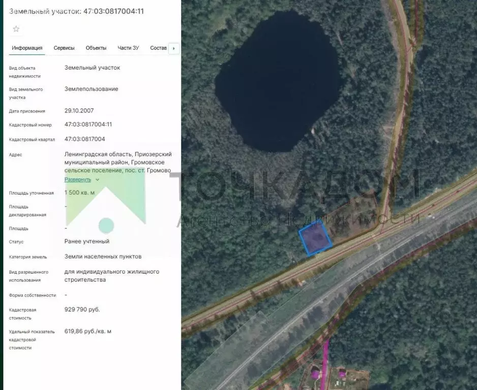This screenshot has height=390, width=477.
Task: Switch to the Сервисы tab
Action: coord(64,48)
